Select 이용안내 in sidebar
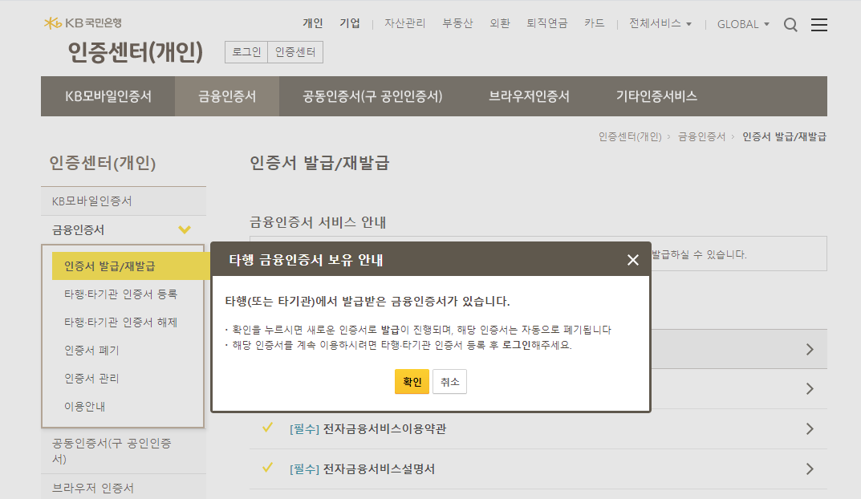 [84, 407]
